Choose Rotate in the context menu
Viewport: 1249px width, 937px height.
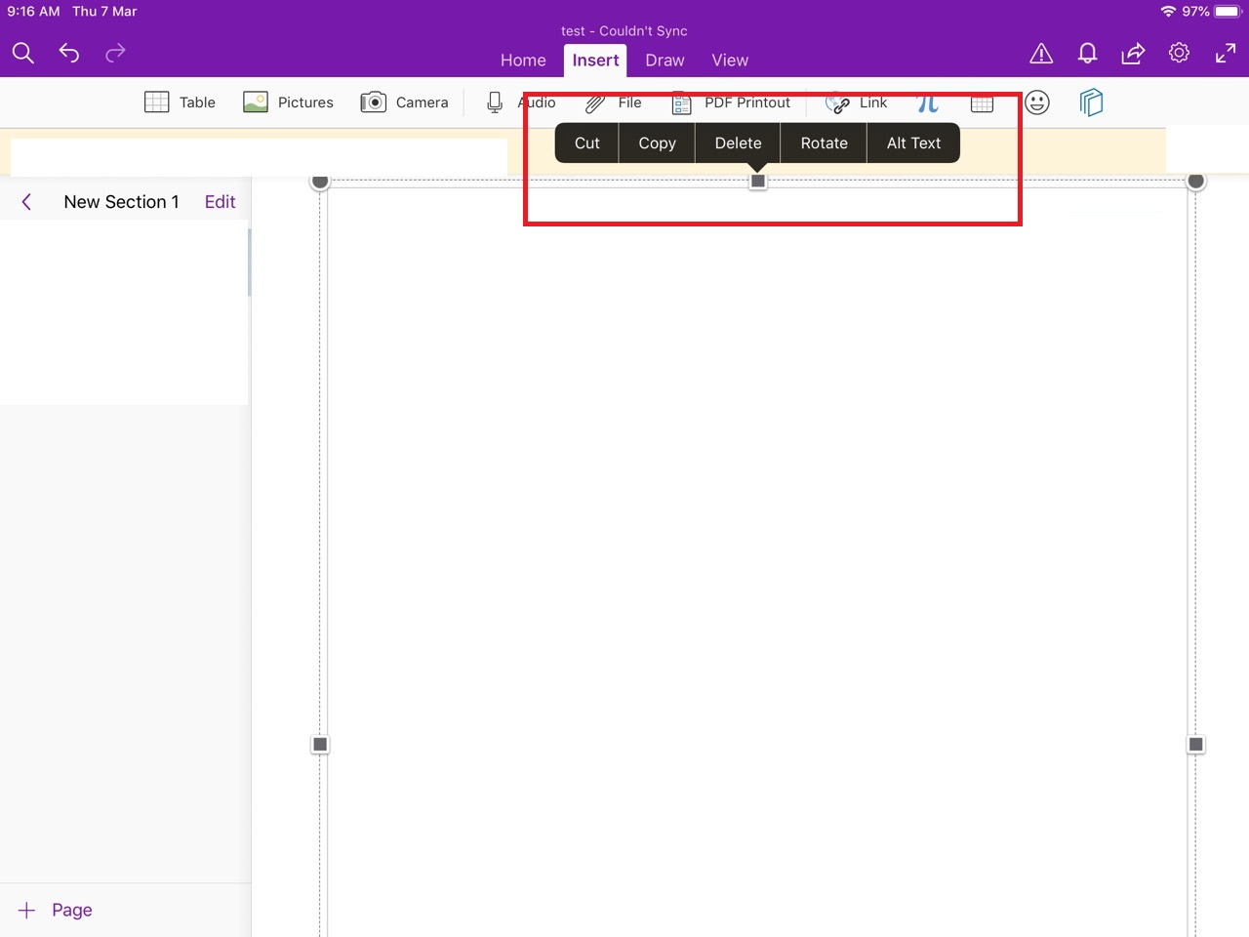[824, 143]
